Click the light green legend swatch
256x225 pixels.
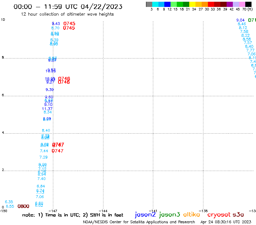click(x=174, y=4)
